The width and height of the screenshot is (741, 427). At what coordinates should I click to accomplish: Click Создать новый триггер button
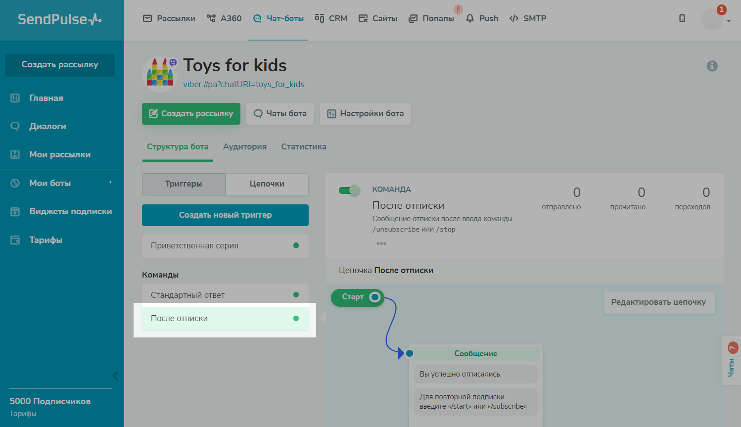[x=225, y=215]
